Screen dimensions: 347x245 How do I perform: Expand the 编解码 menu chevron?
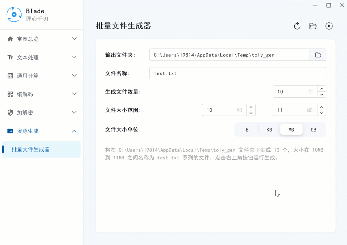pos(74,94)
